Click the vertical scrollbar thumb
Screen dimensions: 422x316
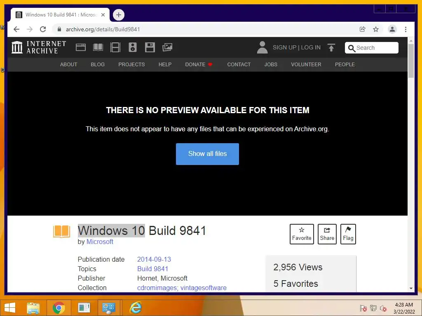[x=411, y=61]
